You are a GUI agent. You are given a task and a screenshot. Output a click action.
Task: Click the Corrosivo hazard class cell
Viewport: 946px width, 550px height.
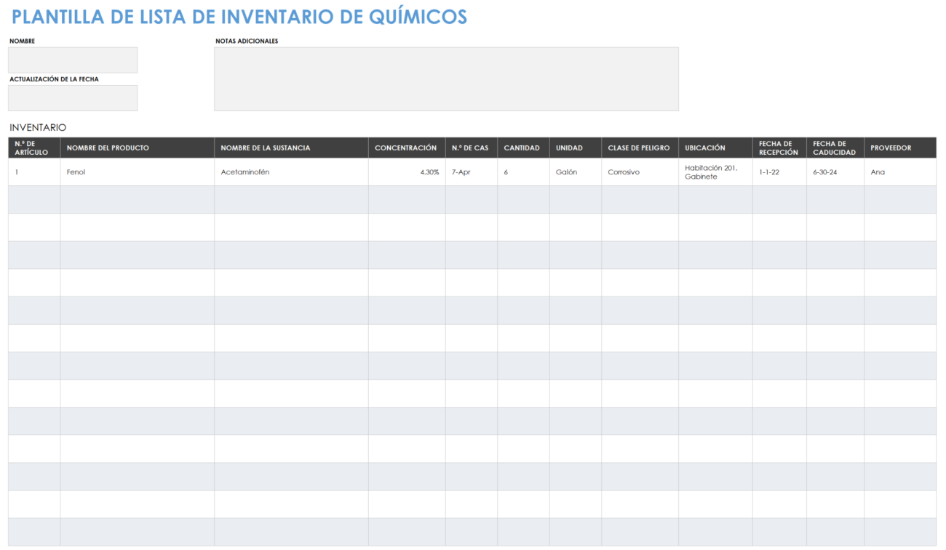(623, 172)
